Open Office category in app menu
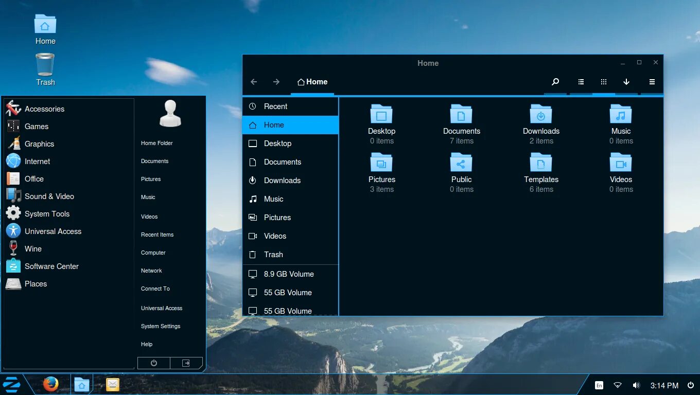This screenshot has width=700, height=395. (69, 179)
